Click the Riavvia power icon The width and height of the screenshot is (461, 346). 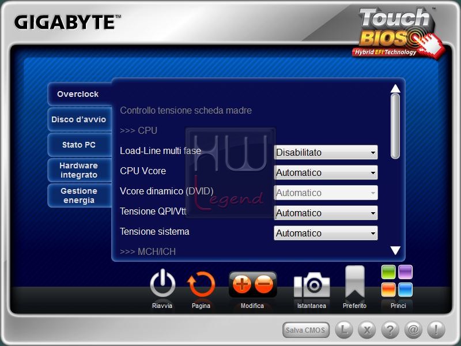pyautogui.click(x=163, y=284)
